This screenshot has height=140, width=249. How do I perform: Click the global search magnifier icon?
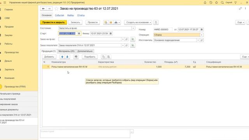pos(222,3)
